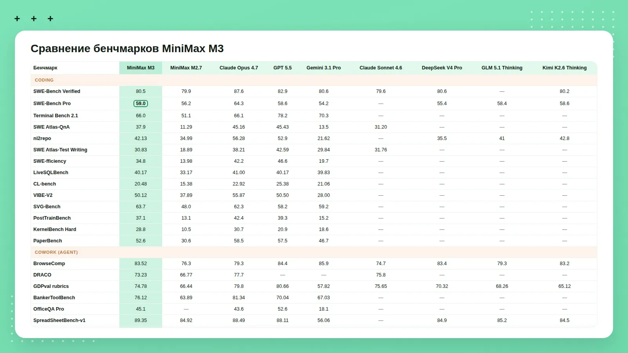
Task: Click Claude Opus 4.7's 30.7 KernelBench Hard score
Action: (x=239, y=229)
